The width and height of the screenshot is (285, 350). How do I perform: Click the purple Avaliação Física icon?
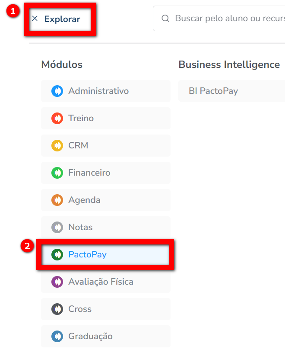click(x=57, y=282)
